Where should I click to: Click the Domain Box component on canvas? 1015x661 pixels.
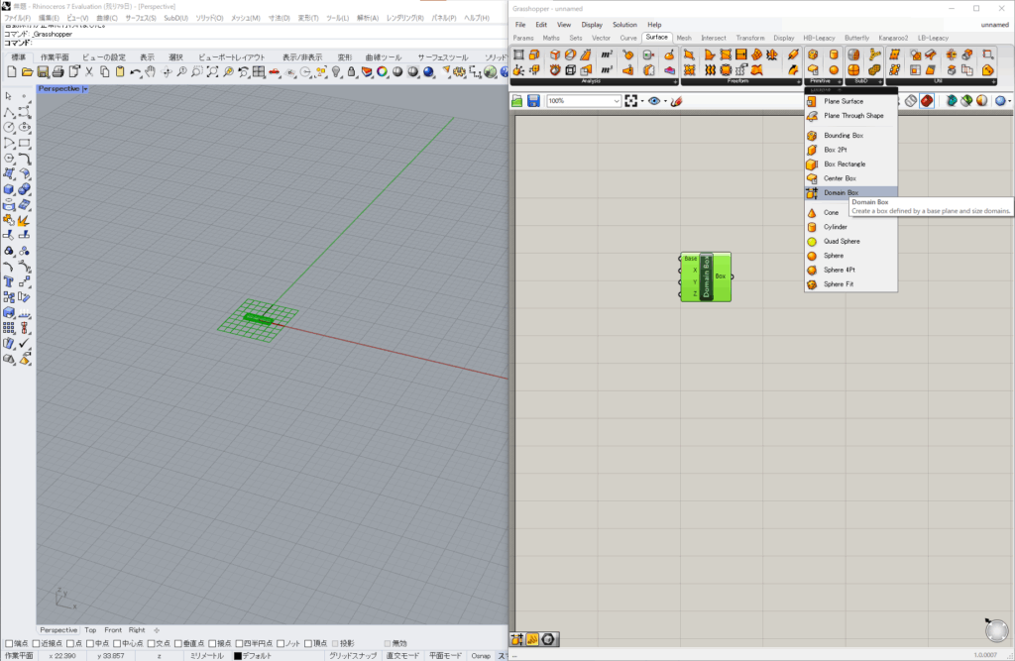coord(706,276)
